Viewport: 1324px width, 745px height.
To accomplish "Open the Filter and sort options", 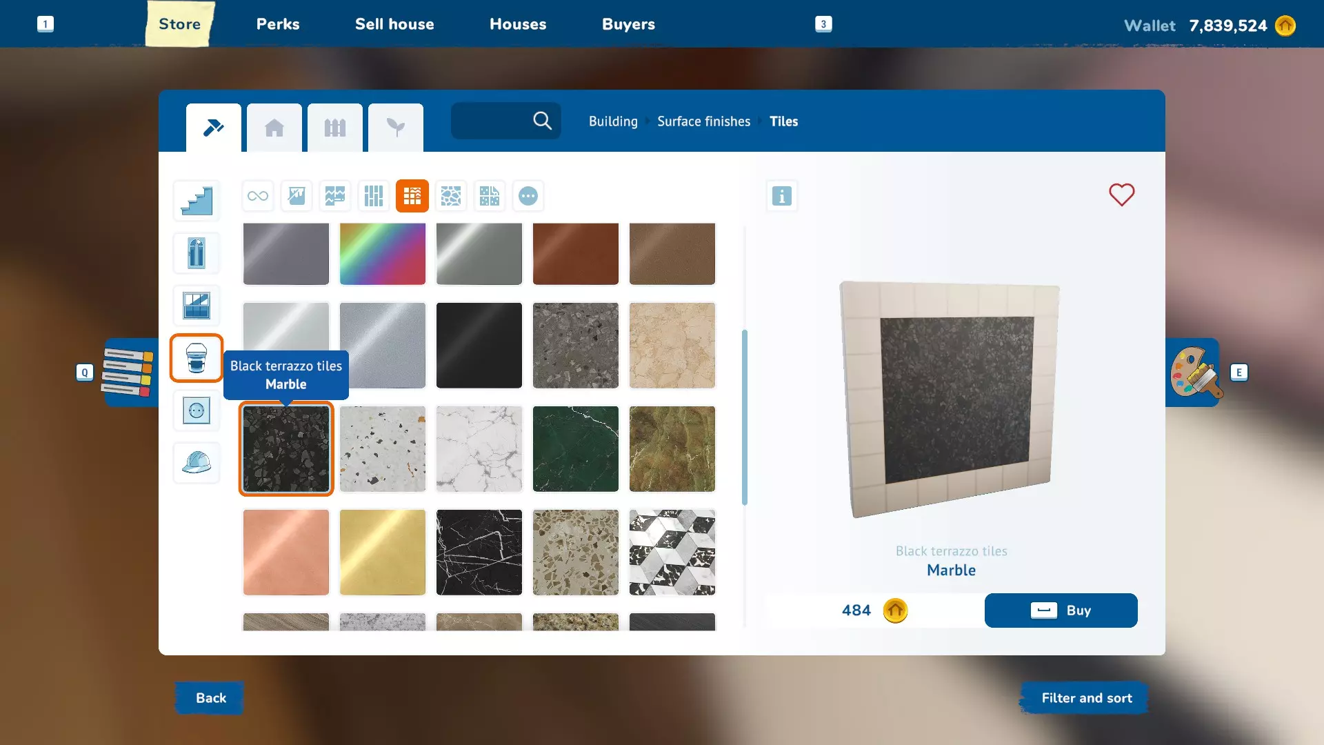I will (x=1086, y=697).
